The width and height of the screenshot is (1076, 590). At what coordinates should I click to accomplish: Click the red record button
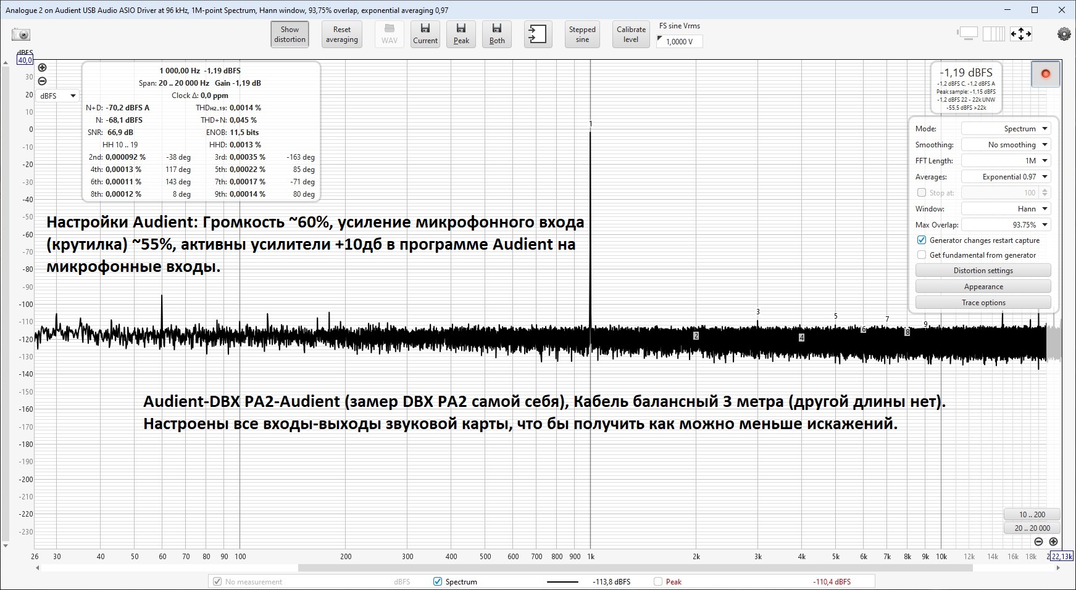pyautogui.click(x=1046, y=74)
